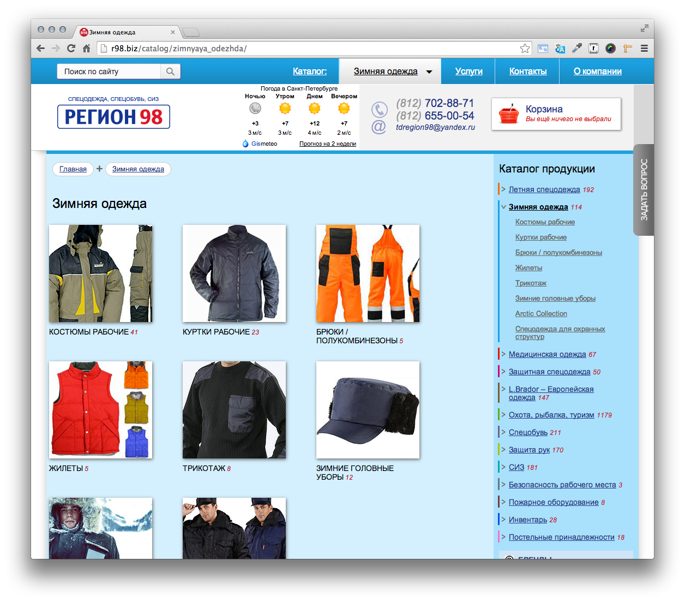The height and width of the screenshot is (602, 685).
Task: Click the browser back arrow
Action: tap(41, 49)
